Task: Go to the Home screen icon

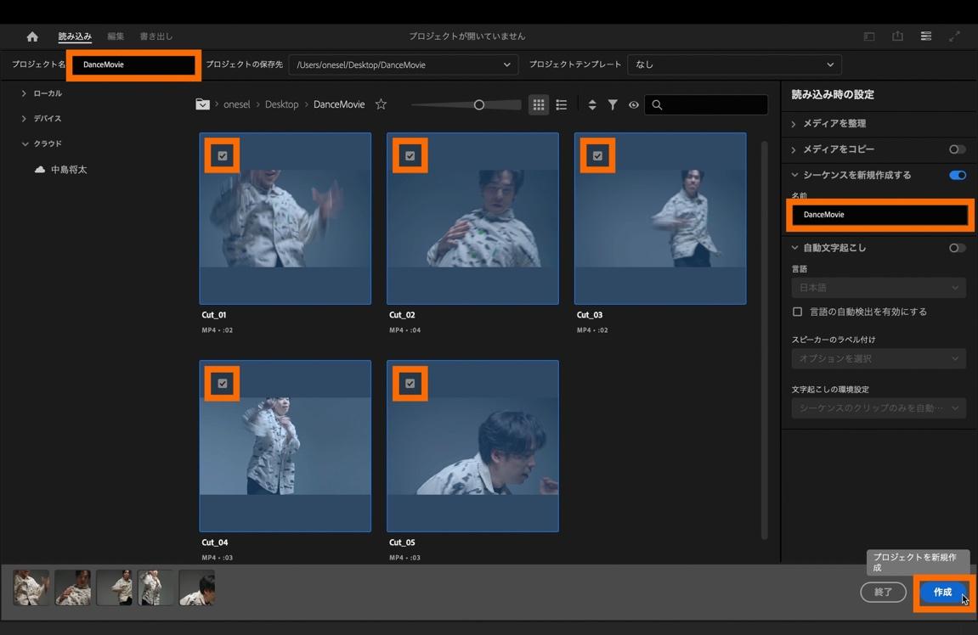Action: [32, 37]
